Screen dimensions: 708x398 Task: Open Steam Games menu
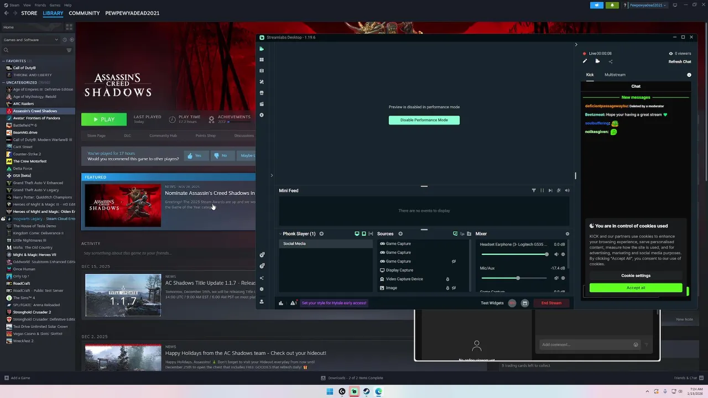click(x=55, y=5)
